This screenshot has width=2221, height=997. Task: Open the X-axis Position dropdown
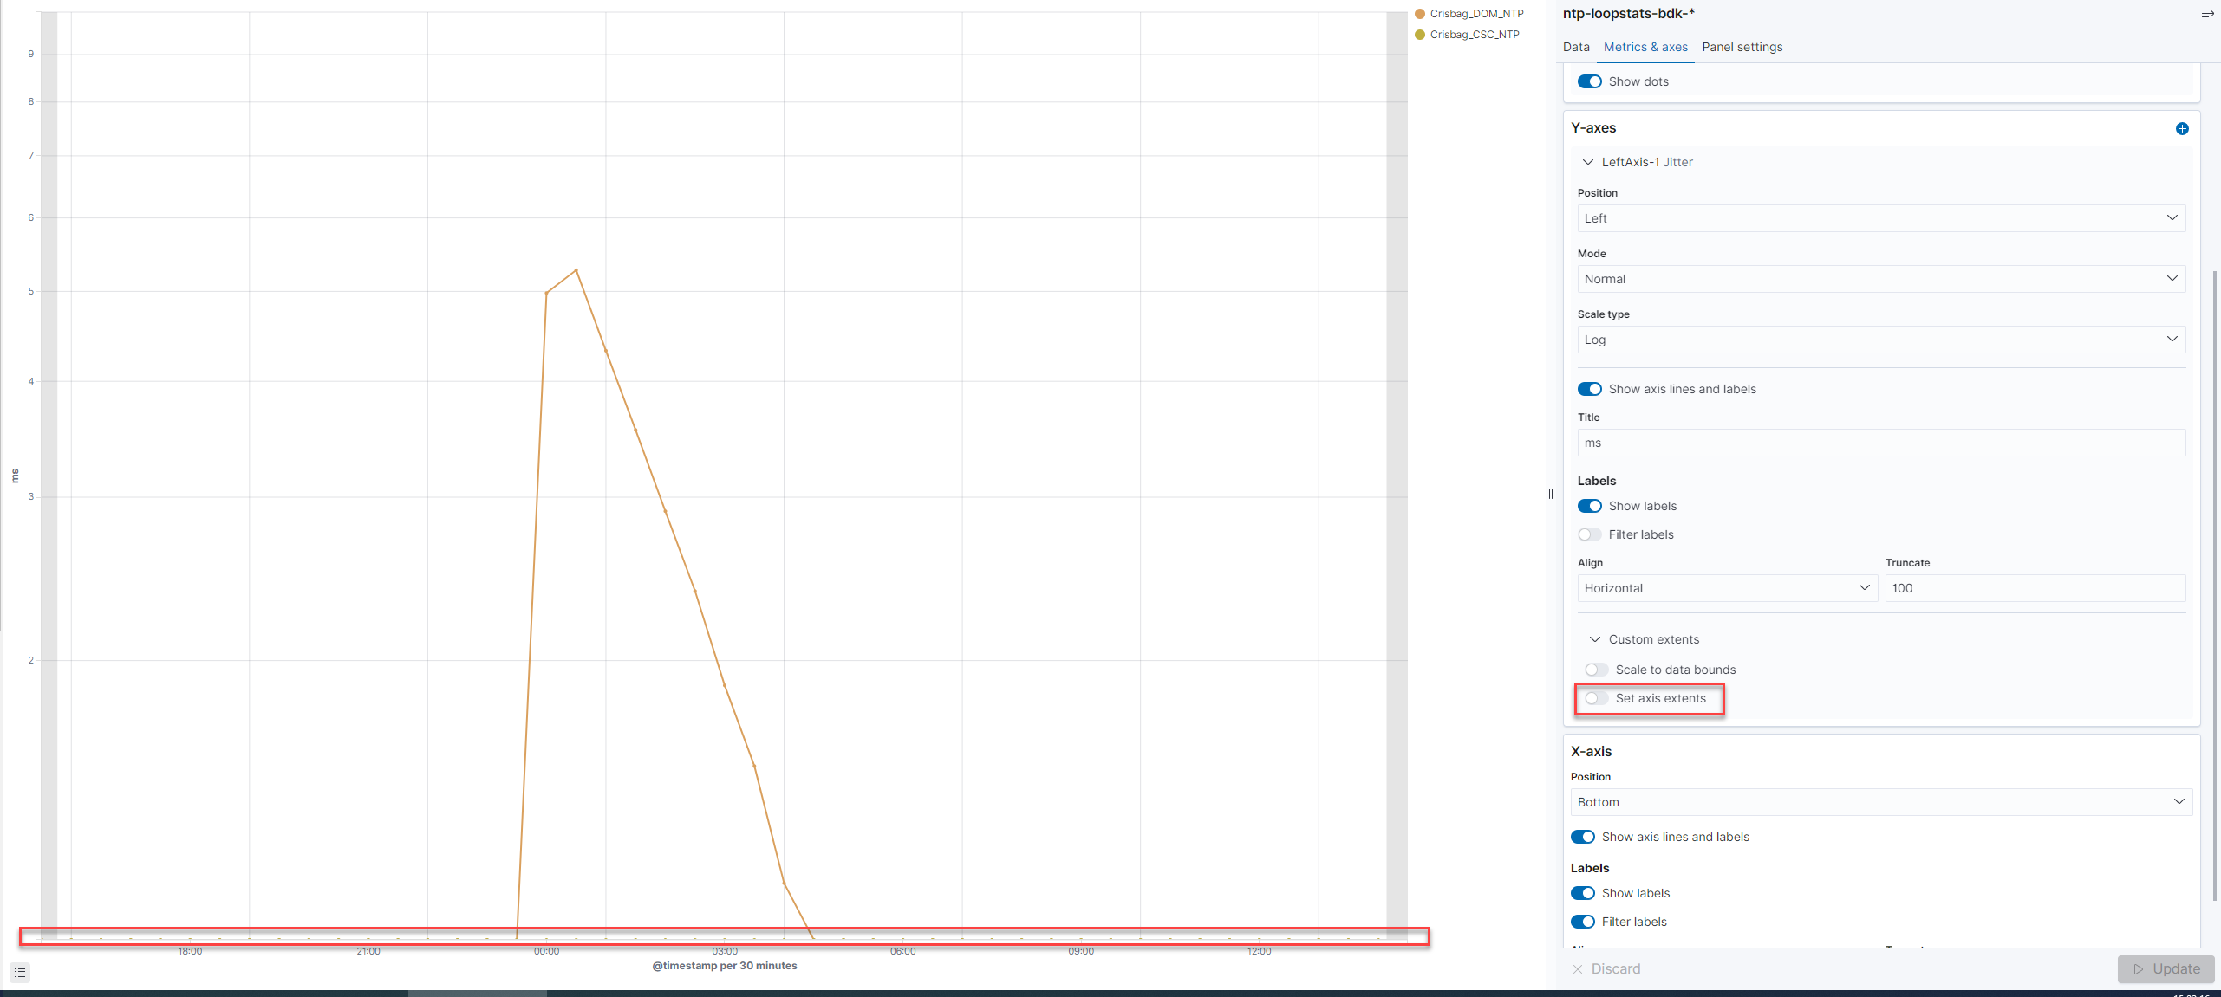pyautogui.click(x=1879, y=801)
